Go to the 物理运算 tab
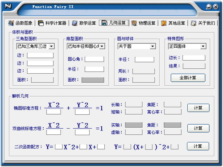The height and width of the screenshot is (167, 223). pyautogui.click(x=144, y=23)
